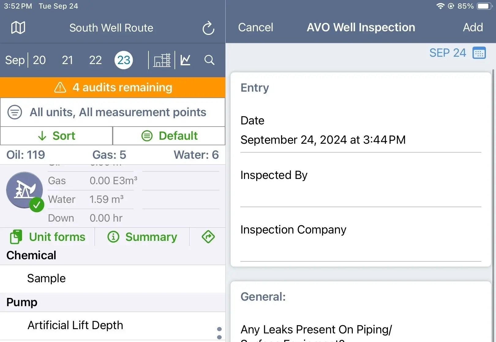Refresh the South Well Route data

tap(208, 28)
